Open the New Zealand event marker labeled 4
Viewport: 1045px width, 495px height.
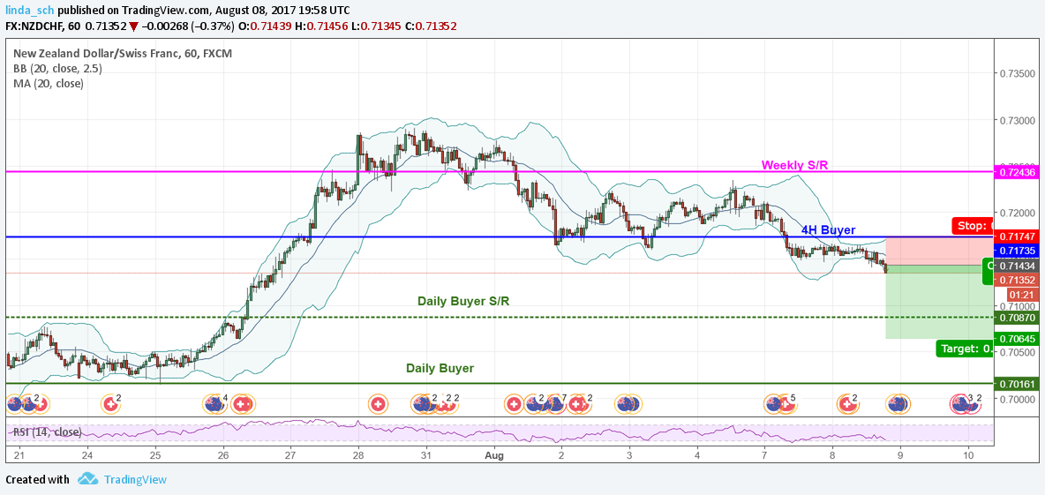(x=214, y=403)
